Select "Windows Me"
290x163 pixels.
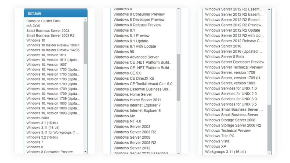[x=124, y=116]
